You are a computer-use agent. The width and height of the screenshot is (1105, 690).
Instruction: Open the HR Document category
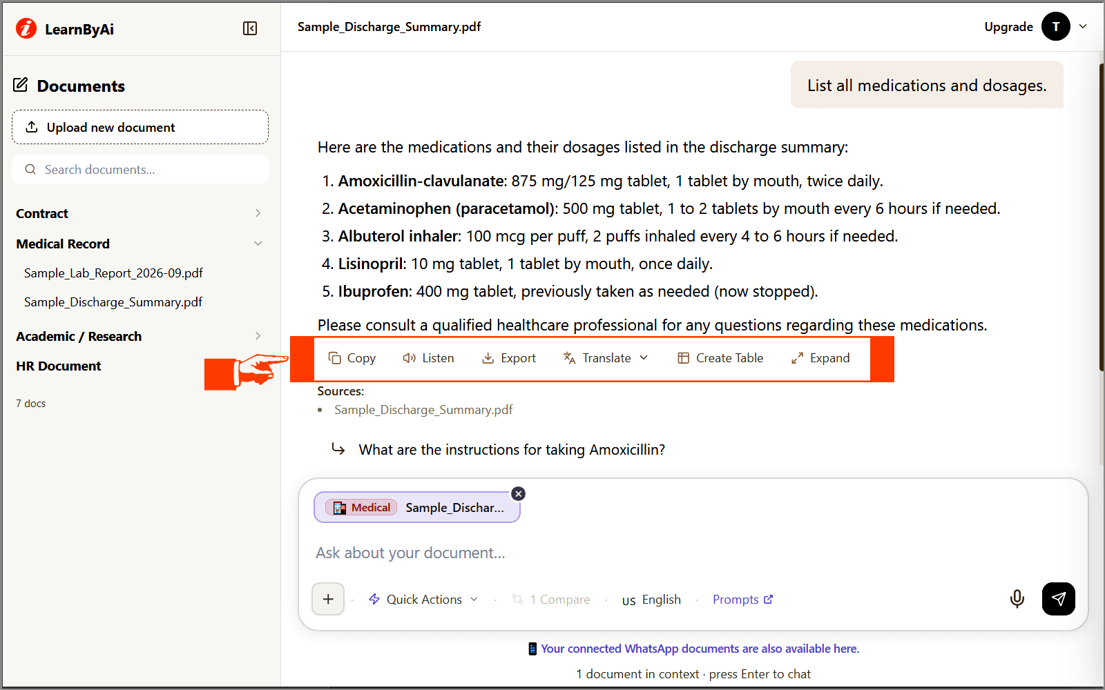[59, 366]
